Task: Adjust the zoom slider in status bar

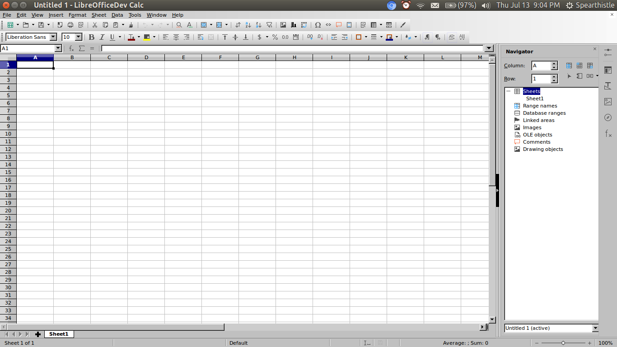Action: tap(563, 343)
